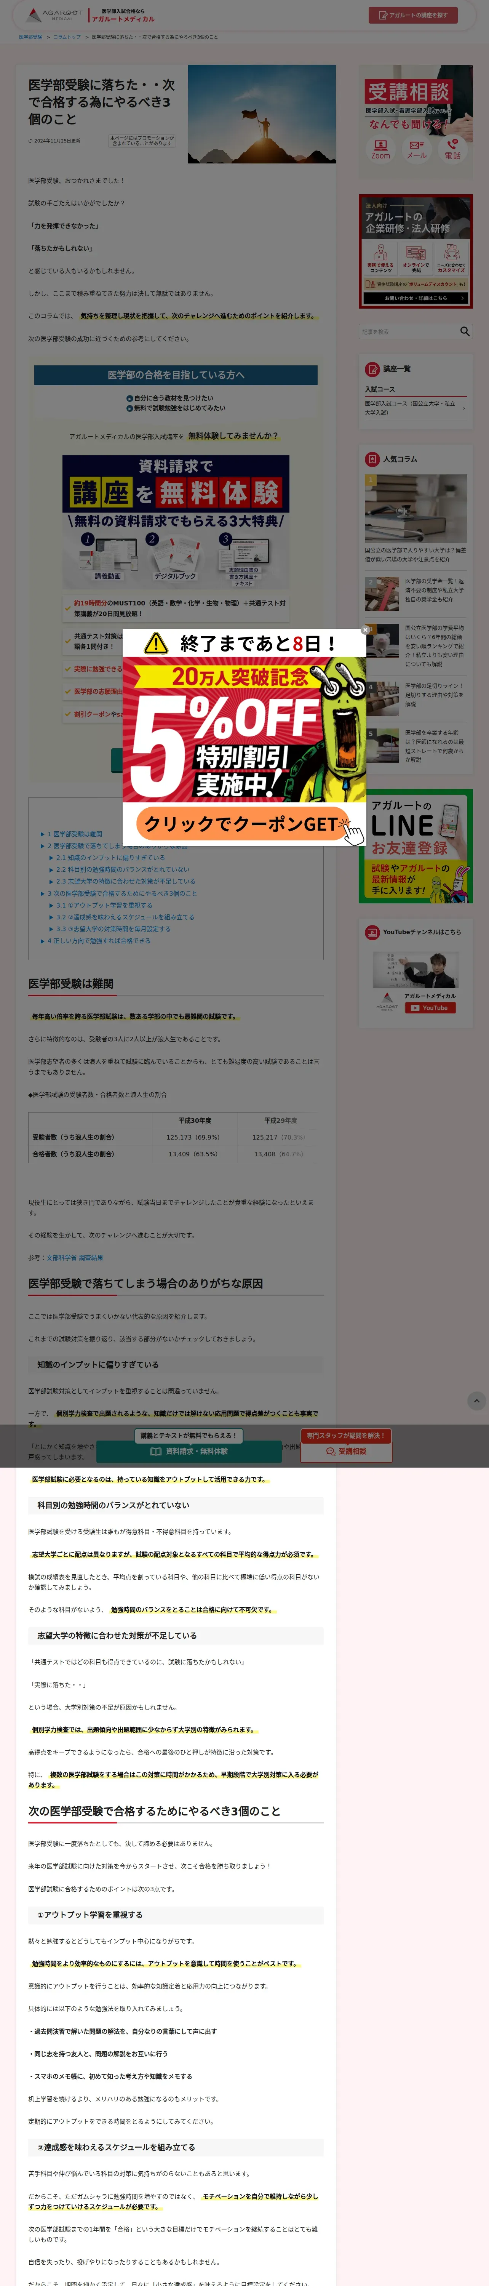The height and width of the screenshot is (2286, 489).
Task: Open 医学部の足切りライン column article
Action: pos(415,699)
